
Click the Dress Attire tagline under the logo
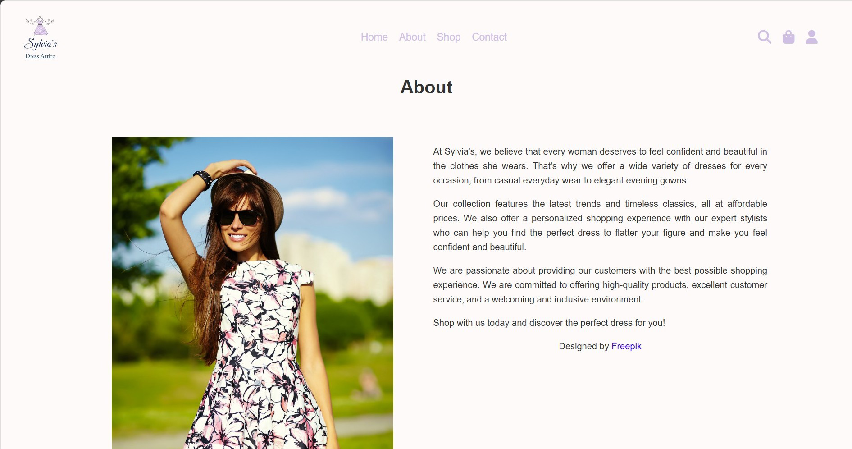point(40,56)
